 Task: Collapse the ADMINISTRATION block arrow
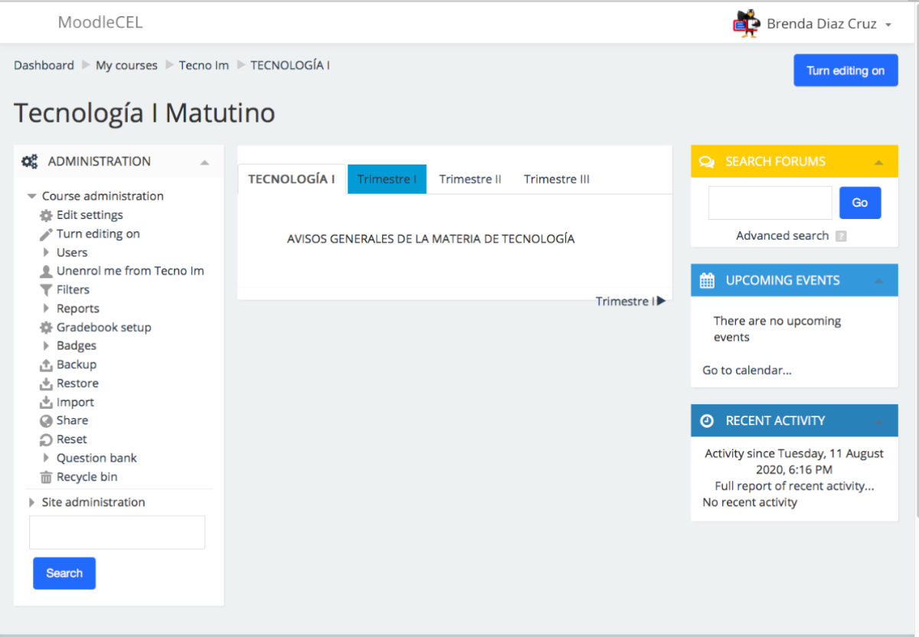coord(204,161)
